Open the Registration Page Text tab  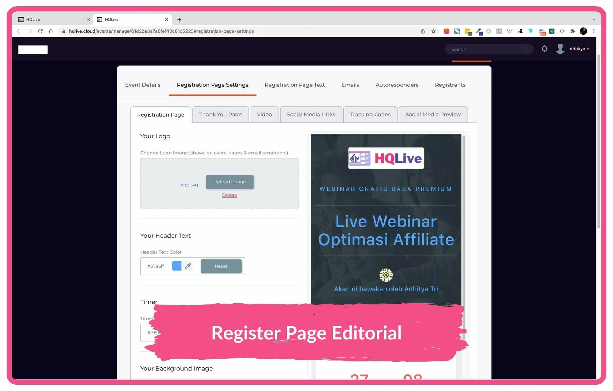coord(294,85)
